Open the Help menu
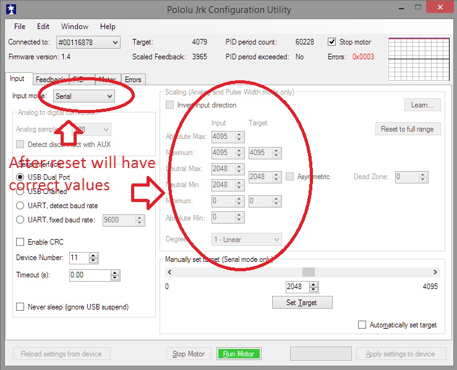 tap(108, 27)
